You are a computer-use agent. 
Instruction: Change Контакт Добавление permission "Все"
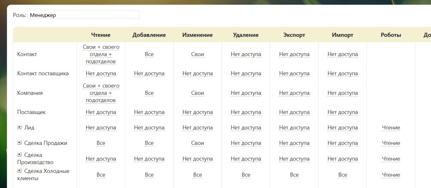pos(149,54)
